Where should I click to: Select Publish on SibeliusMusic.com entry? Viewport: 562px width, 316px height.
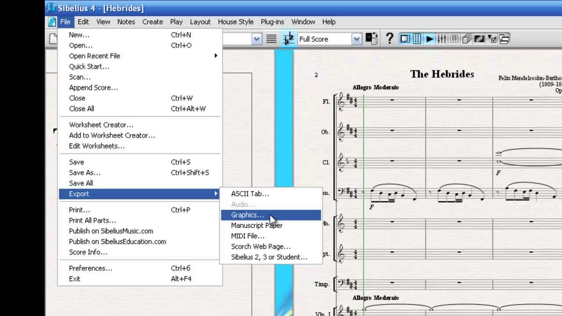pyautogui.click(x=140, y=231)
